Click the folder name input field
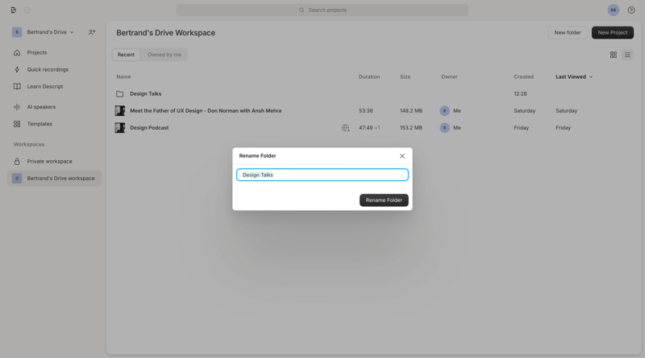Image resolution: width=645 pixels, height=358 pixels. click(322, 175)
